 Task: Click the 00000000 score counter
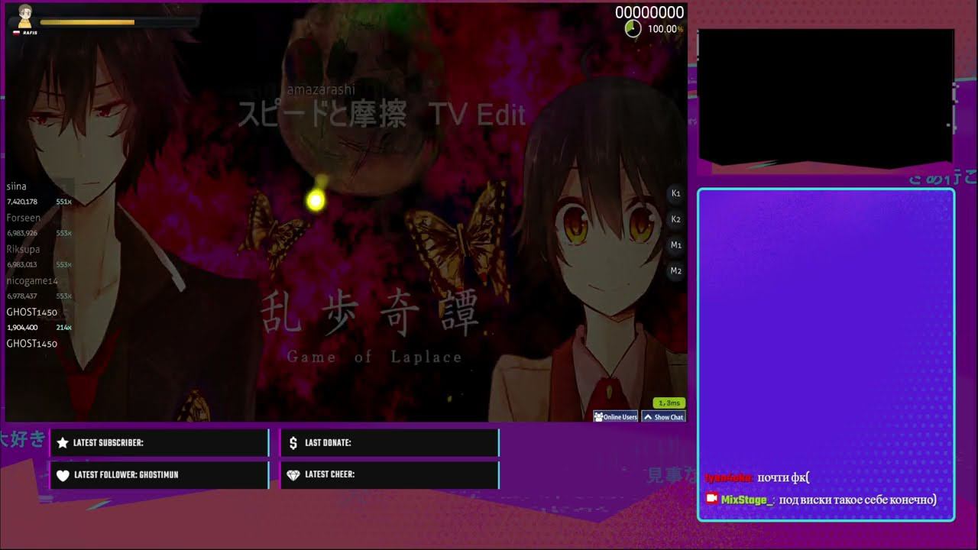pos(649,12)
